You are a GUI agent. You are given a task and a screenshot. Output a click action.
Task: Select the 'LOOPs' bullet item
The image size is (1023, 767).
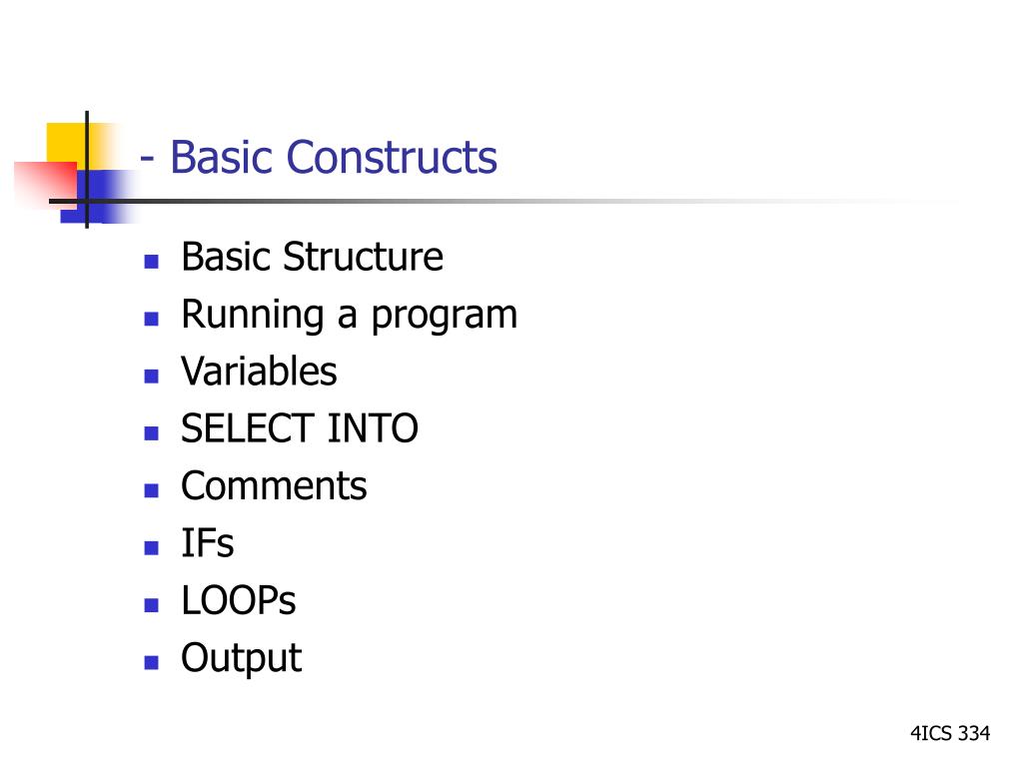point(238,600)
